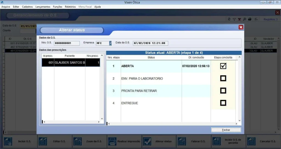The width and height of the screenshot is (281, 149).
Task: Uncheck the ABERTA stage completed checkbox
Action: (223, 66)
